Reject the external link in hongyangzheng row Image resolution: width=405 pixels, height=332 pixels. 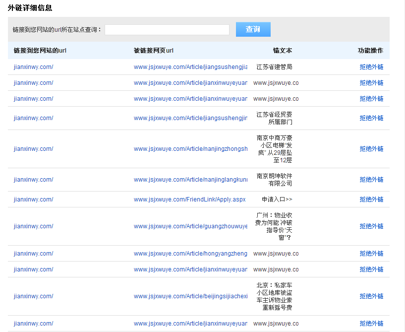point(371,254)
